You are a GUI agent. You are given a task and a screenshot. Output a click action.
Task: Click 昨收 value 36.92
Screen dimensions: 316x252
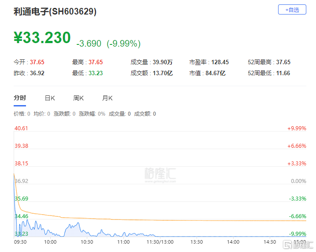coord(37,73)
